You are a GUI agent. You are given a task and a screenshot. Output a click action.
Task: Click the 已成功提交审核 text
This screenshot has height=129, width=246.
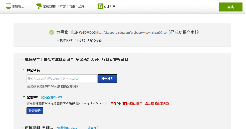click(185, 32)
